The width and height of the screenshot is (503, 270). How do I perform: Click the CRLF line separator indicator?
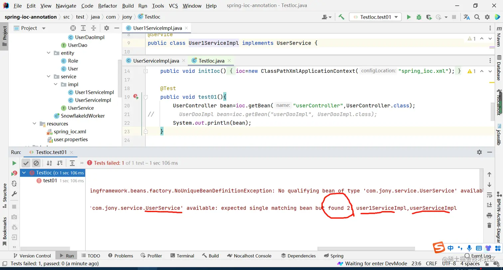tap(431, 264)
